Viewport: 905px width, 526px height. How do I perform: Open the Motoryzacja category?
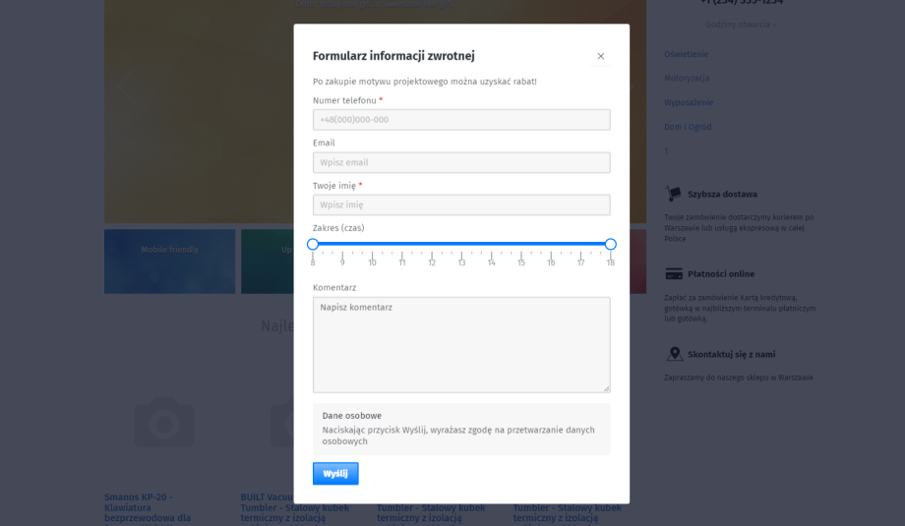pos(687,79)
